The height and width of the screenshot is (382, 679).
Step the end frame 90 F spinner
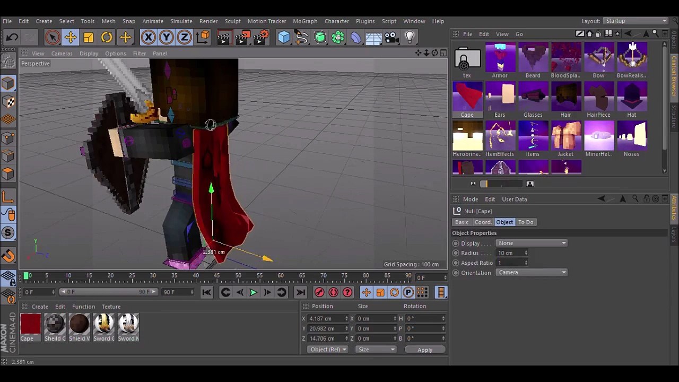click(193, 292)
